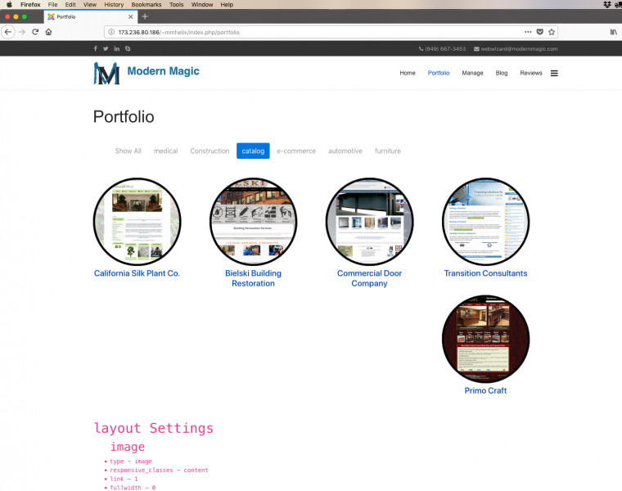Click the Modern Magic site title
This screenshot has height=491, width=622.
coord(163,71)
